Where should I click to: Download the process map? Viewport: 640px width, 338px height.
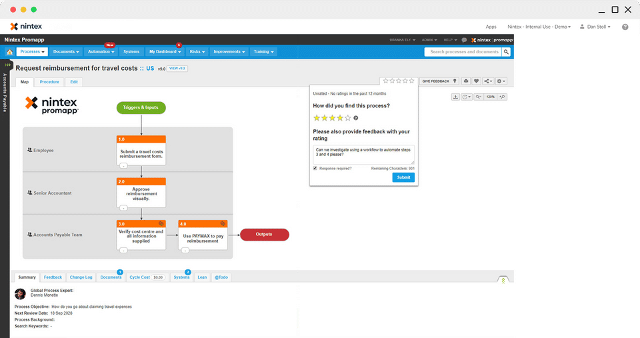pyautogui.click(x=455, y=97)
